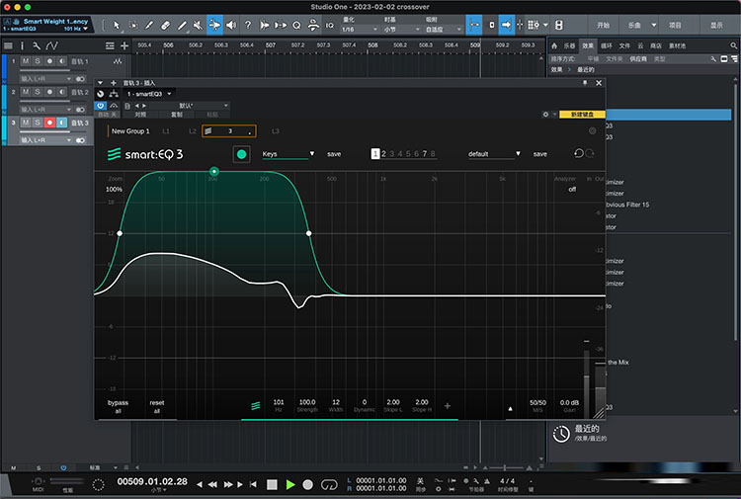Toggle the autoscroll arrow button
Image resolution: width=741 pixels, height=499 pixels.
506,25
